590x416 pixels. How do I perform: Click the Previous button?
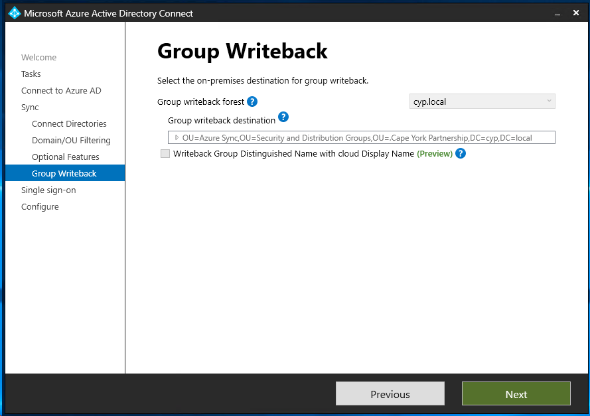click(390, 393)
